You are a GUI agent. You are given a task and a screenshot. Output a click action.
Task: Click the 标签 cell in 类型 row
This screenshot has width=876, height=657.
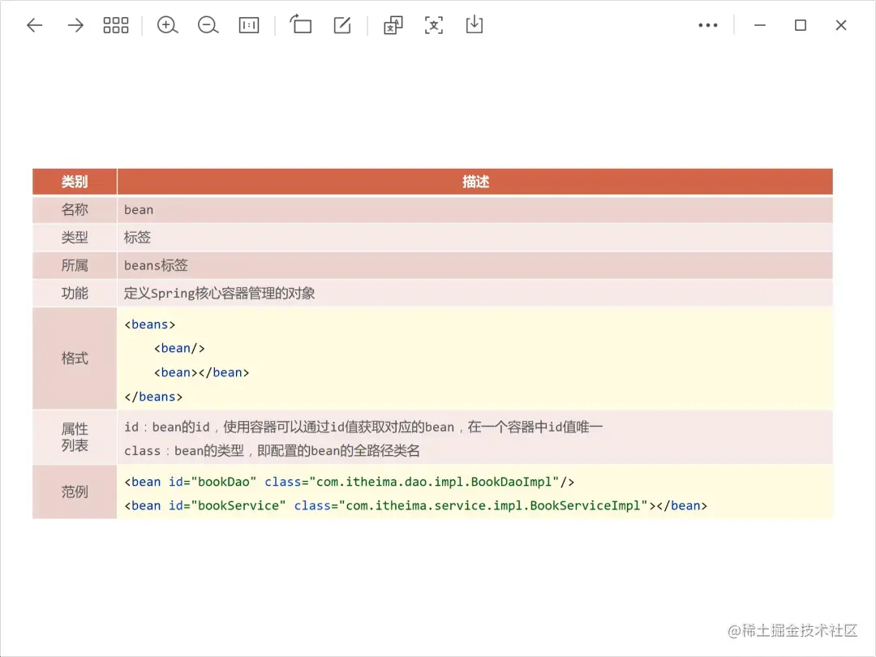(474, 238)
